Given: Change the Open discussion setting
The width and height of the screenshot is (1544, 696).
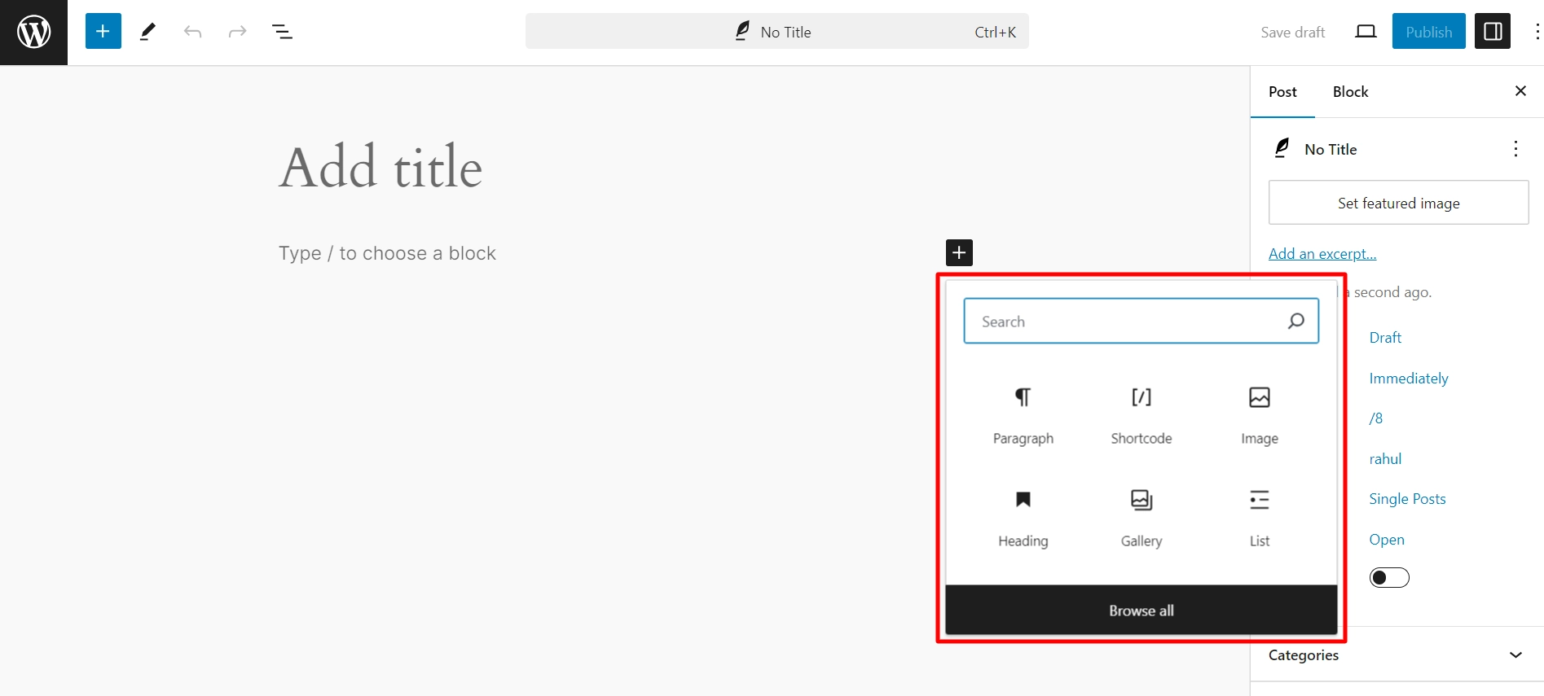Looking at the screenshot, I should (1387, 540).
